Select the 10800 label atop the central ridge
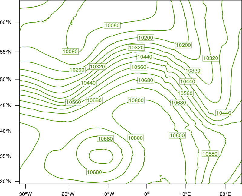 pyautogui.click(x=136, y=100)
